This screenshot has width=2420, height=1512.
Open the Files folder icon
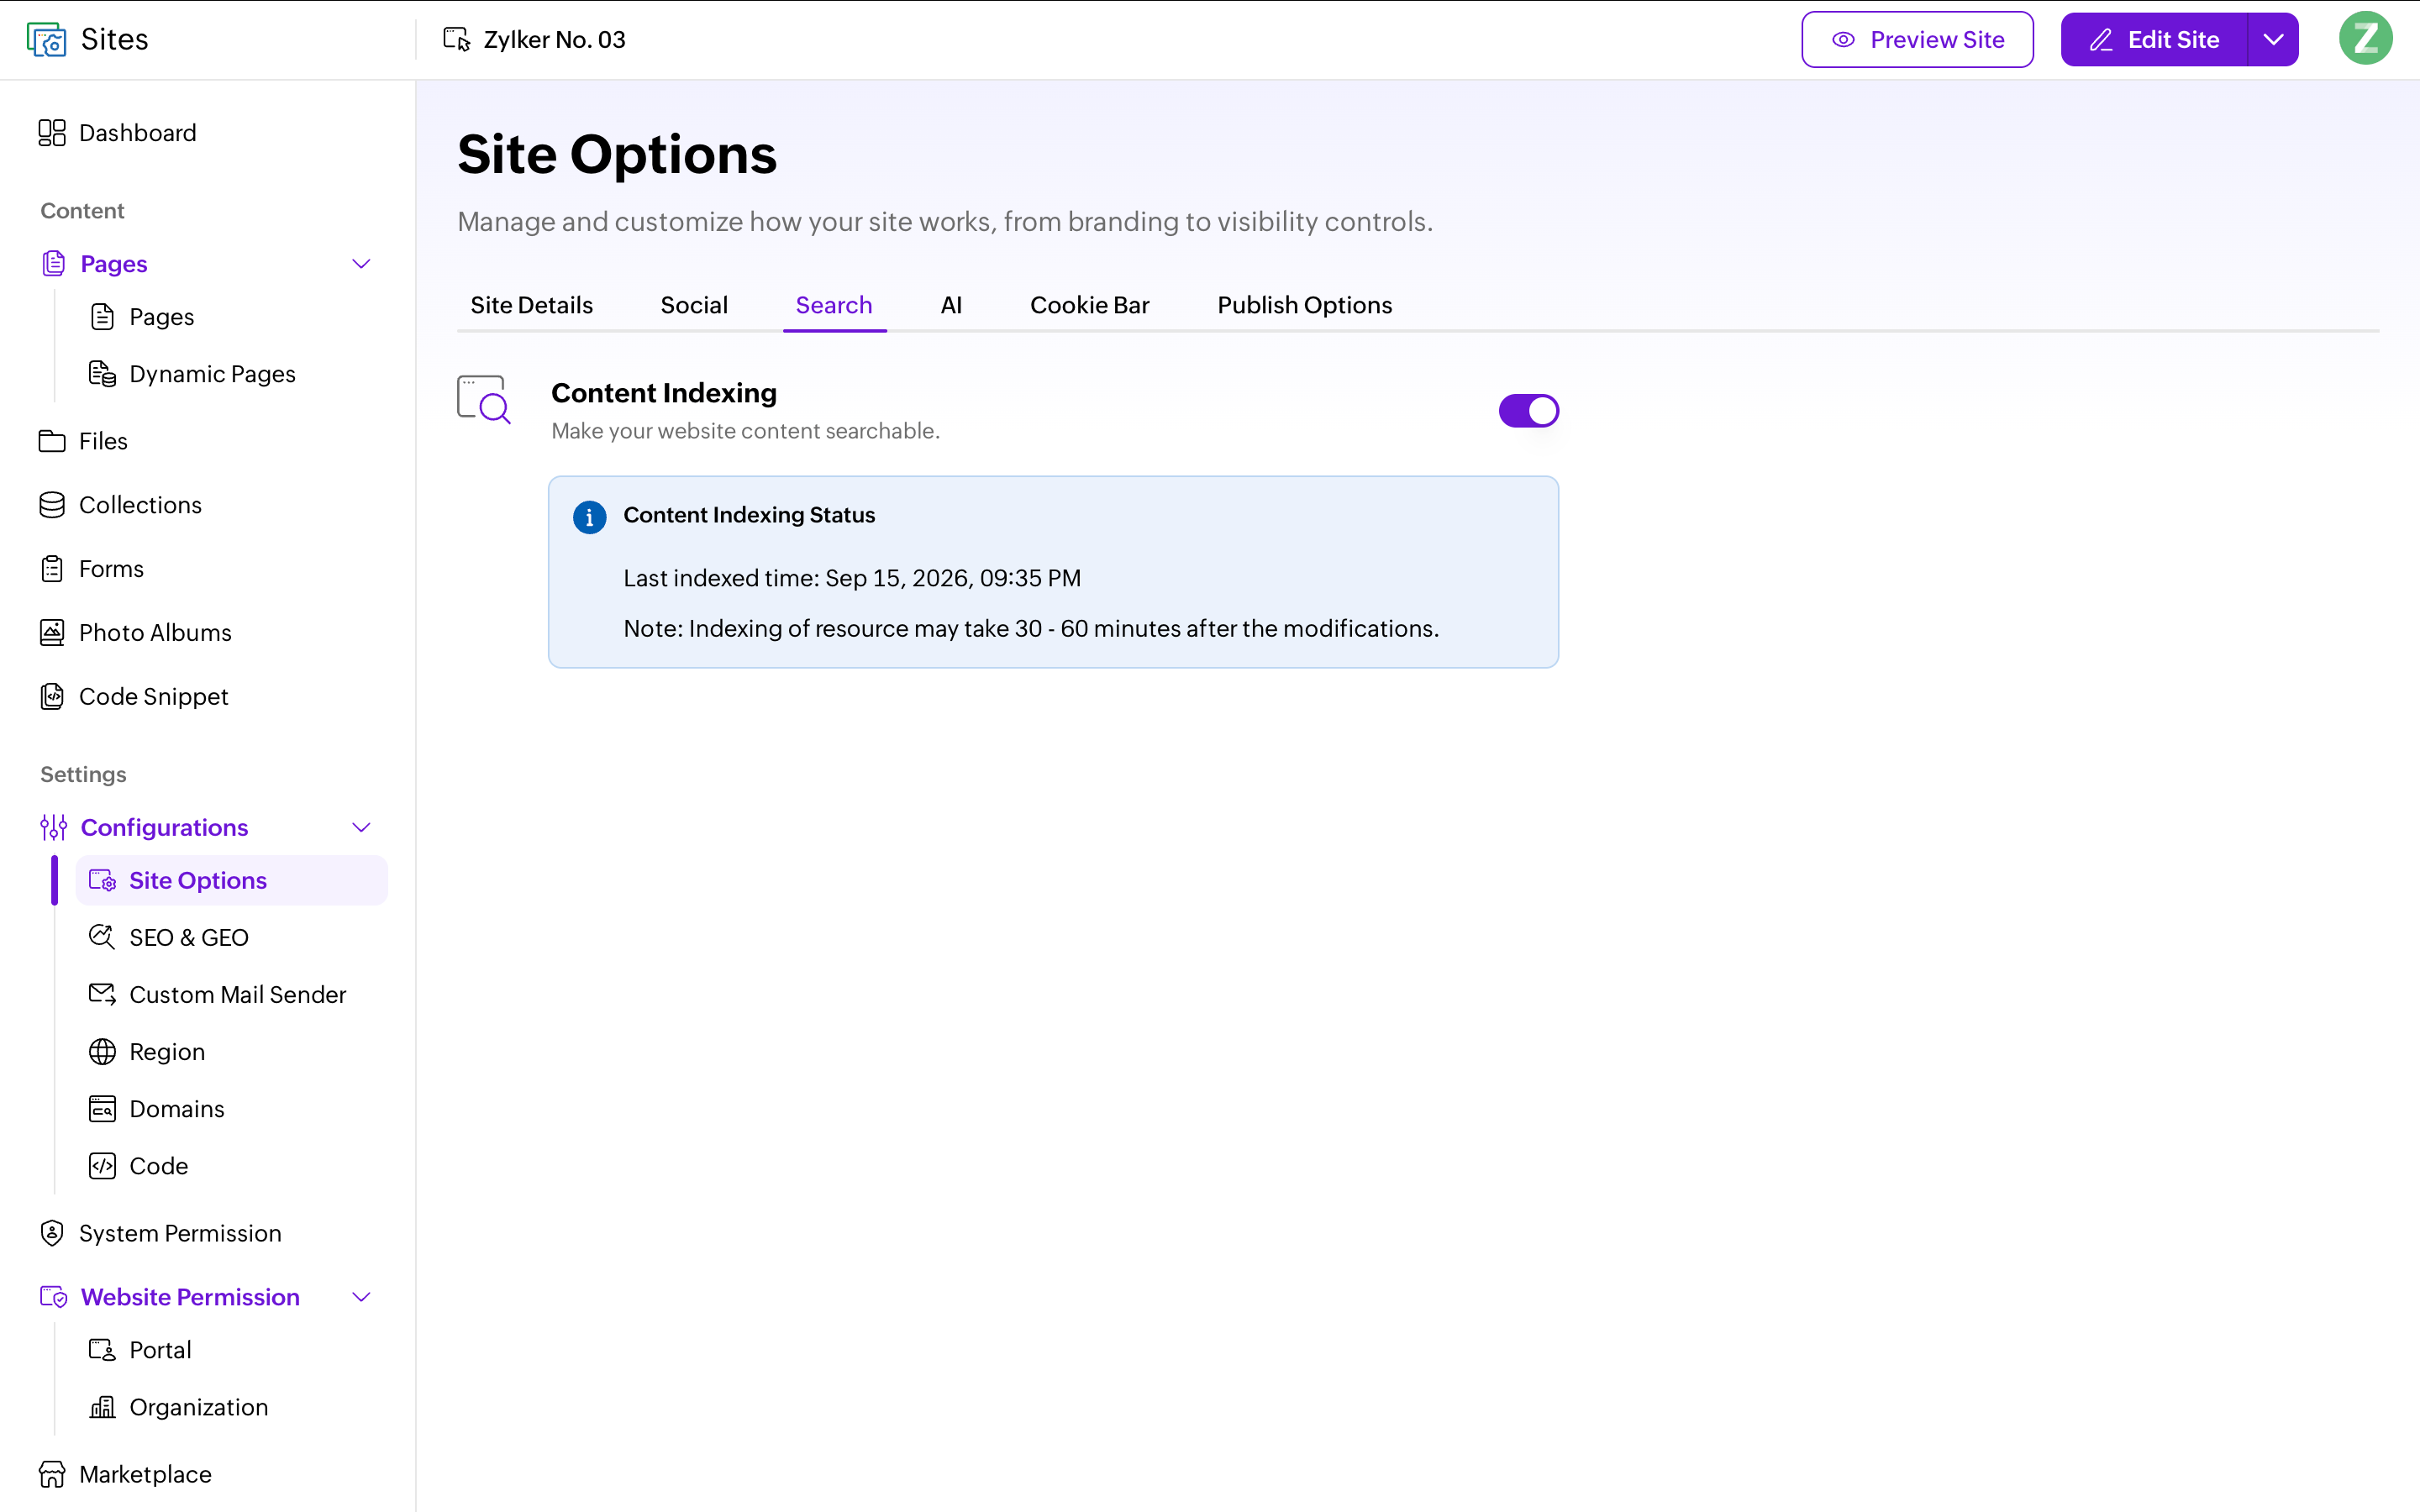point(52,441)
